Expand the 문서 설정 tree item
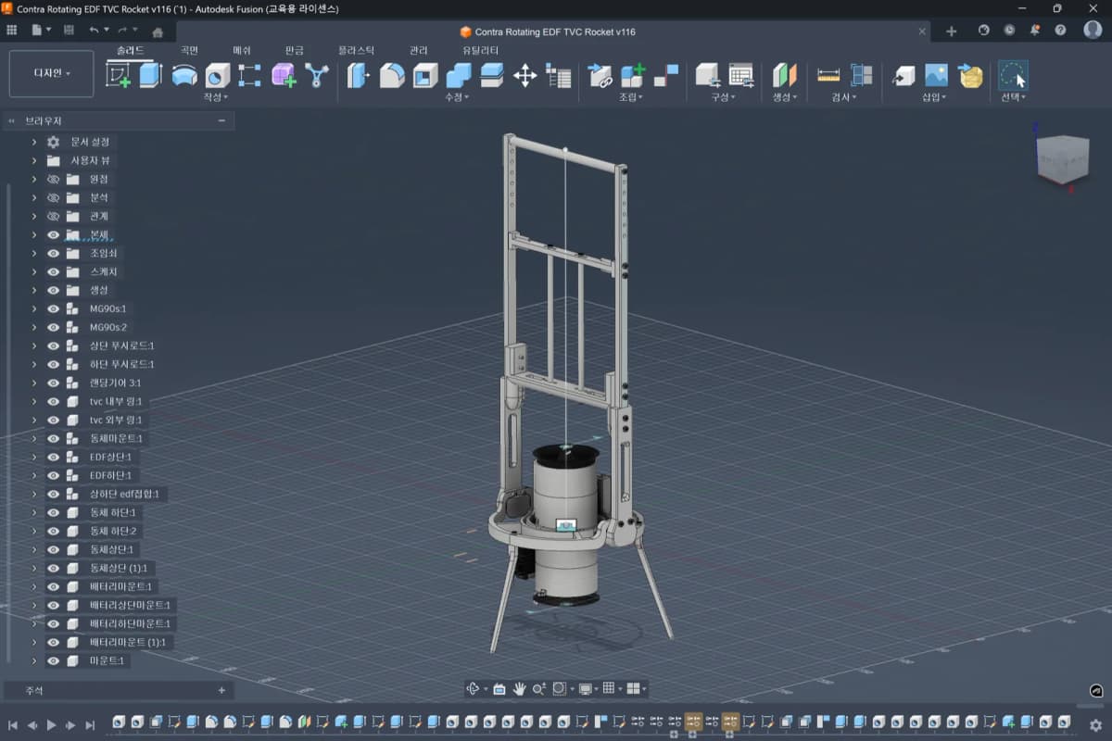 click(34, 142)
